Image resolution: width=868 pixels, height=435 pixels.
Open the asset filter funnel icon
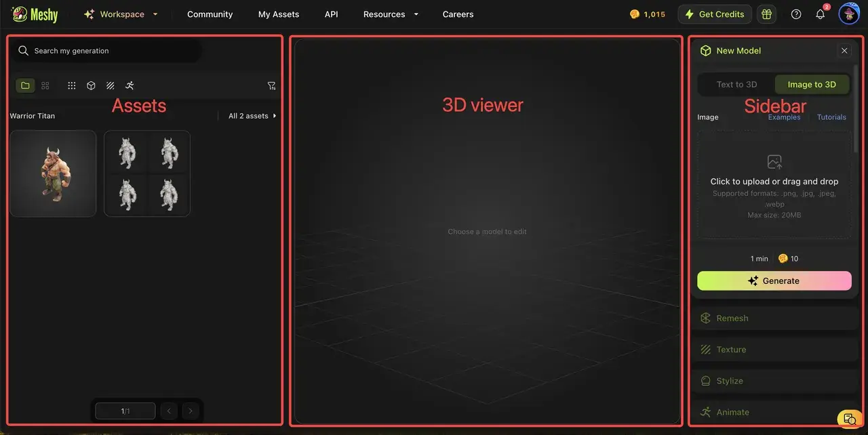pyautogui.click(x=271, y=85)
